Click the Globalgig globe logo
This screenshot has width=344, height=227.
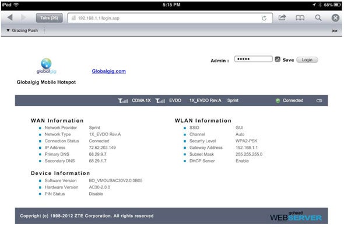tap(46, 65)
